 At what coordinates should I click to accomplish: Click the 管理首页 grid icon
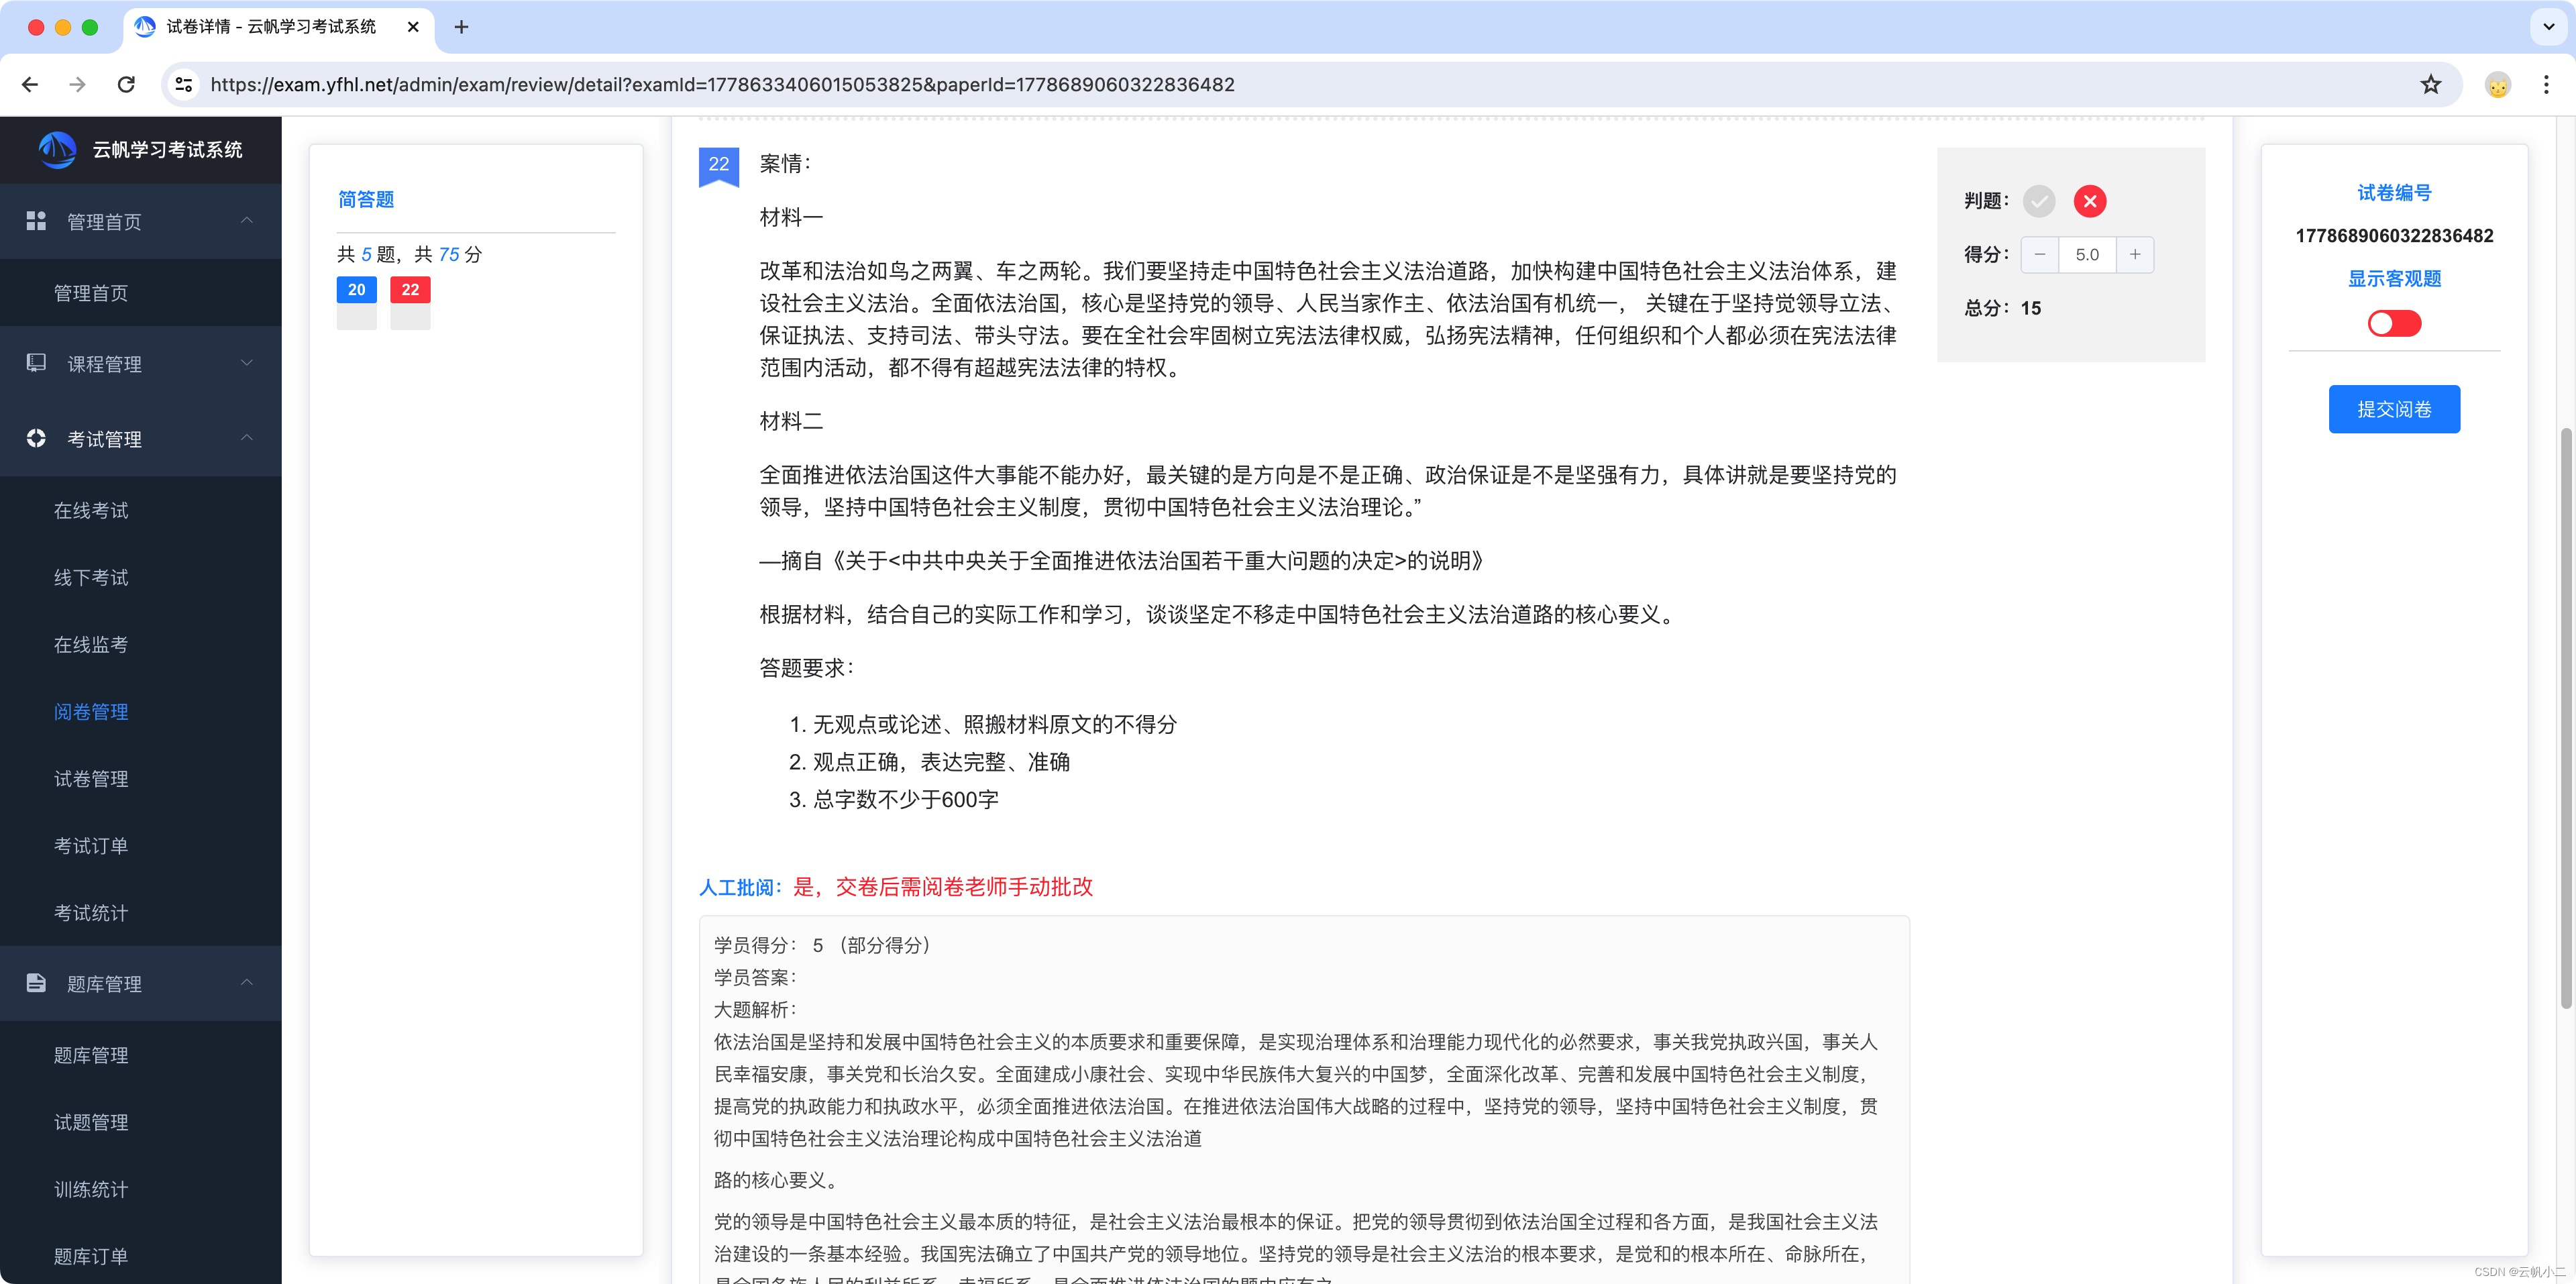coord(36,221)
